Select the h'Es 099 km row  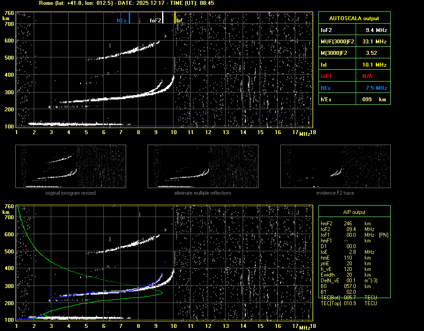[x=354, y=100]
